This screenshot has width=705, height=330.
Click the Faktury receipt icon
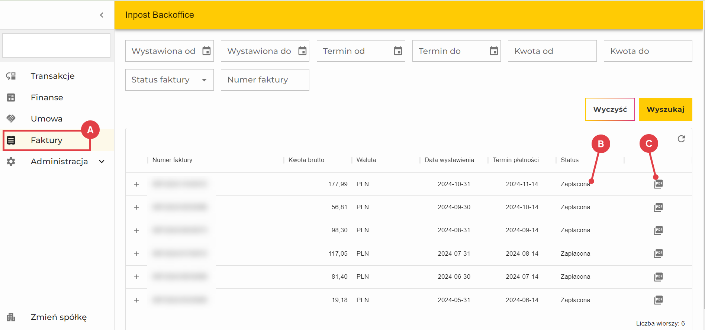tap(11, 140)
